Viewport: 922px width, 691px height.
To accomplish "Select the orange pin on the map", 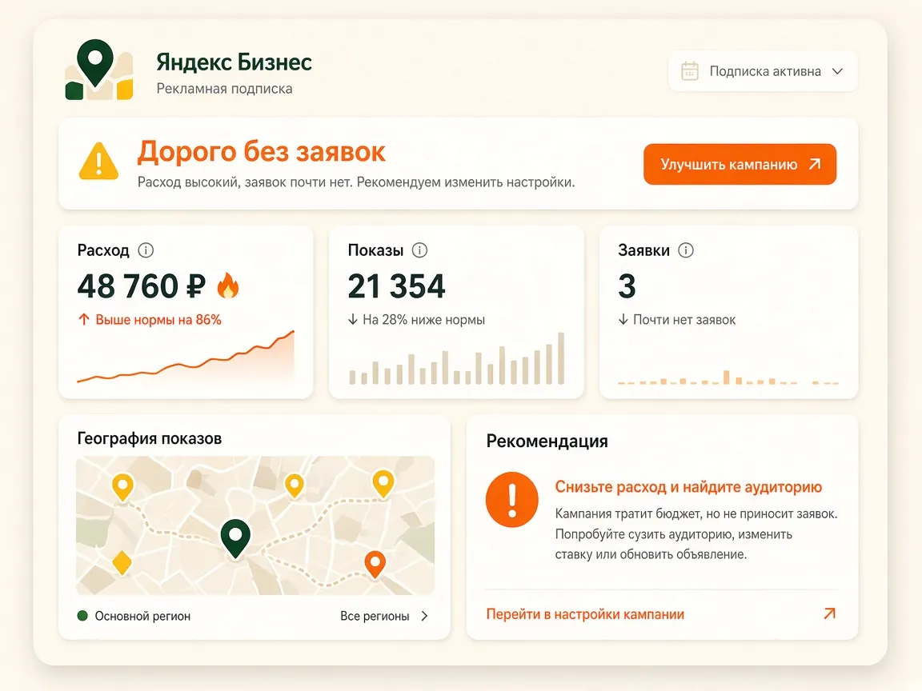I will pyautogui.click(x=375, y=564).
